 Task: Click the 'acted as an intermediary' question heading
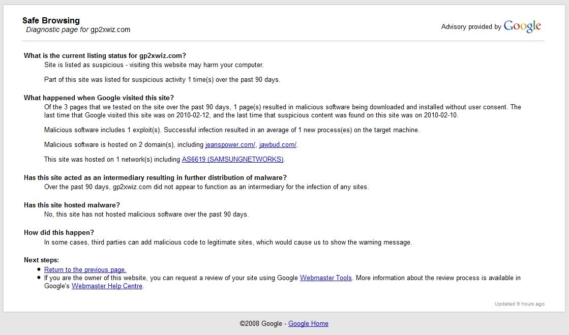(155, 178)
